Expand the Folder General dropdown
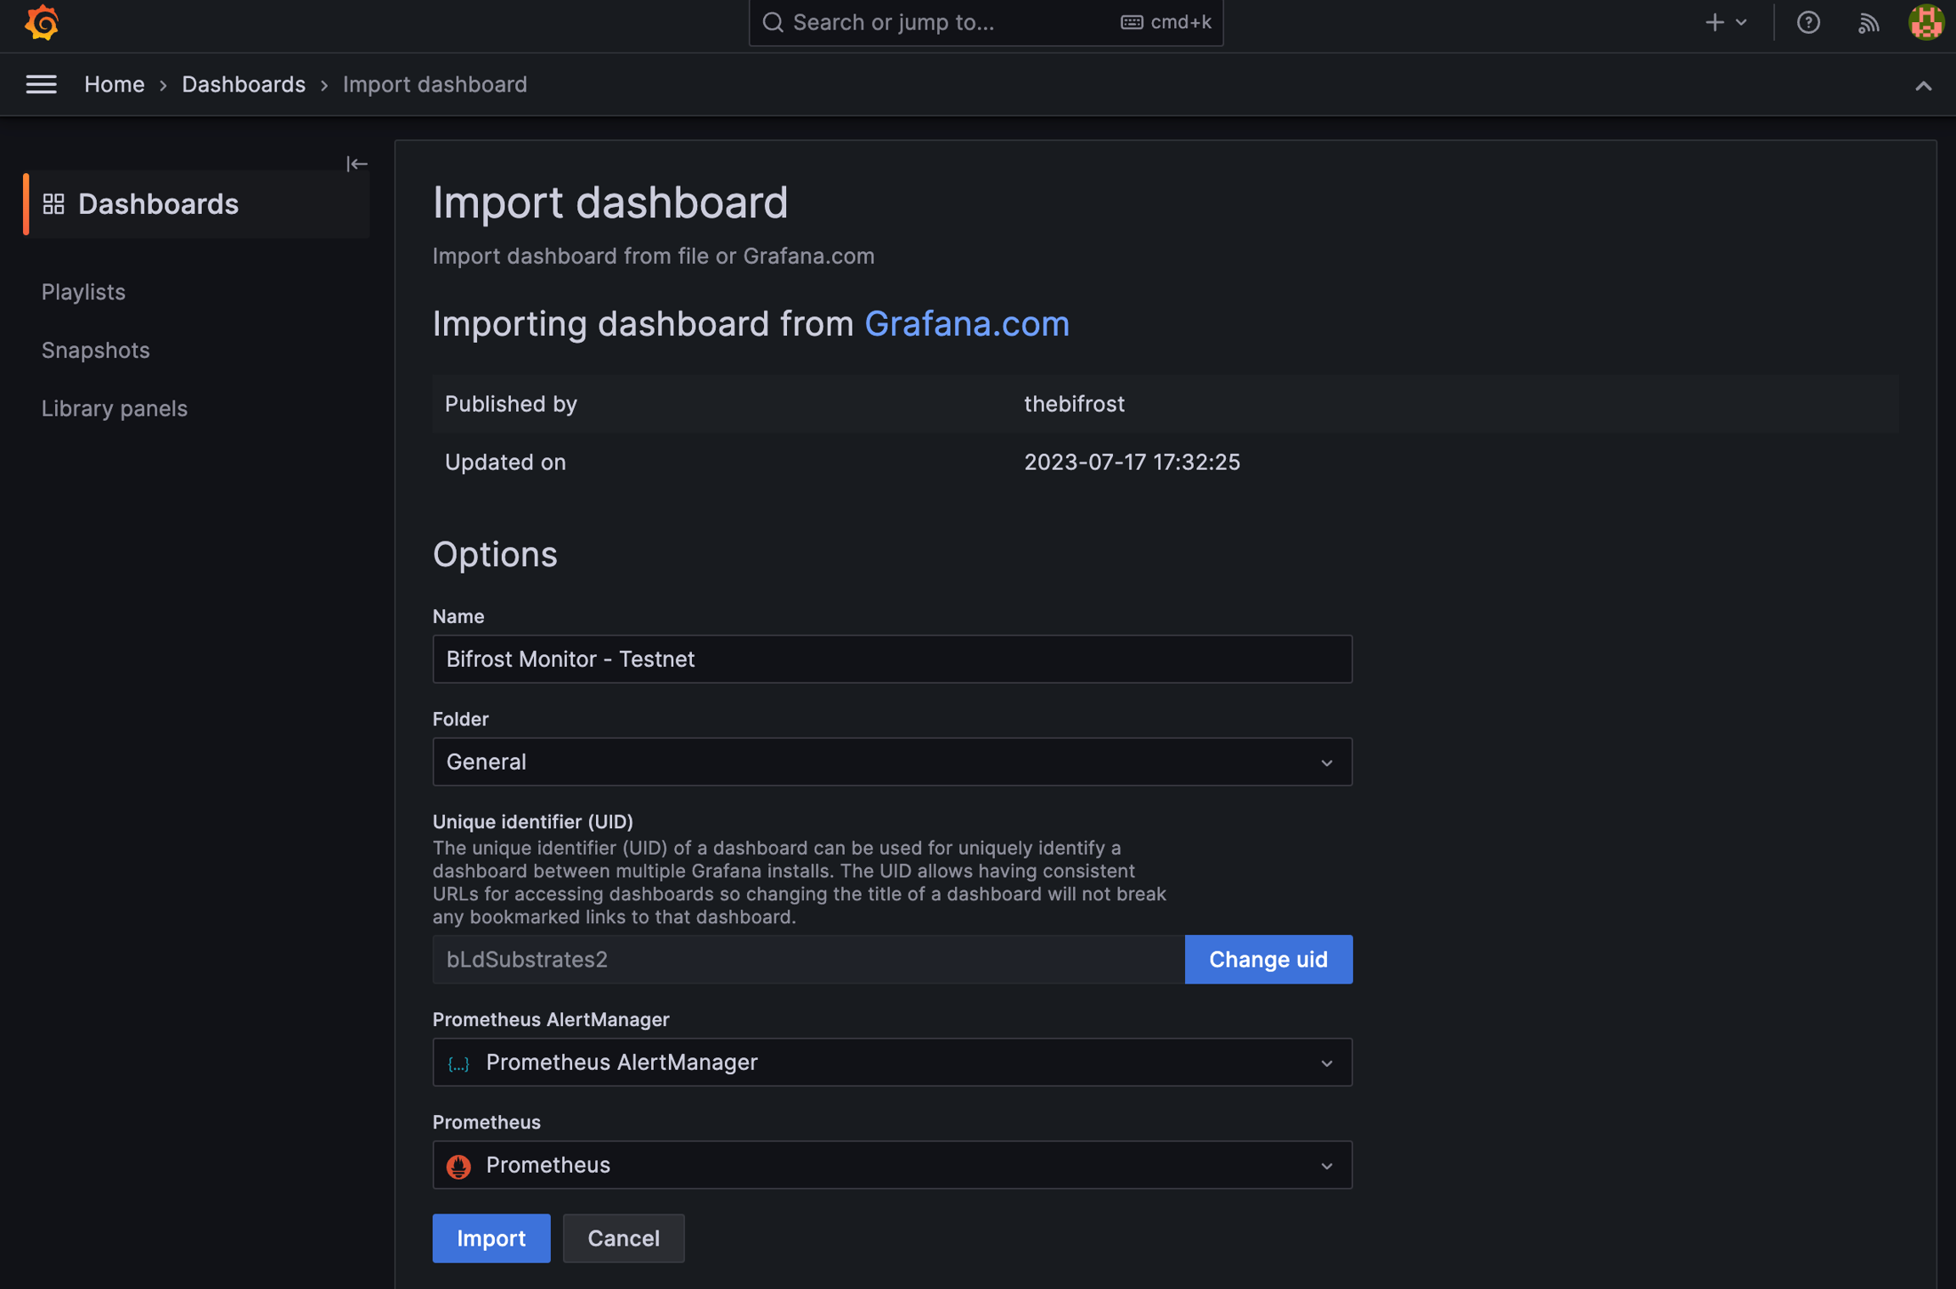This screenshot has width=1956, height=1289. pos(891,761)
